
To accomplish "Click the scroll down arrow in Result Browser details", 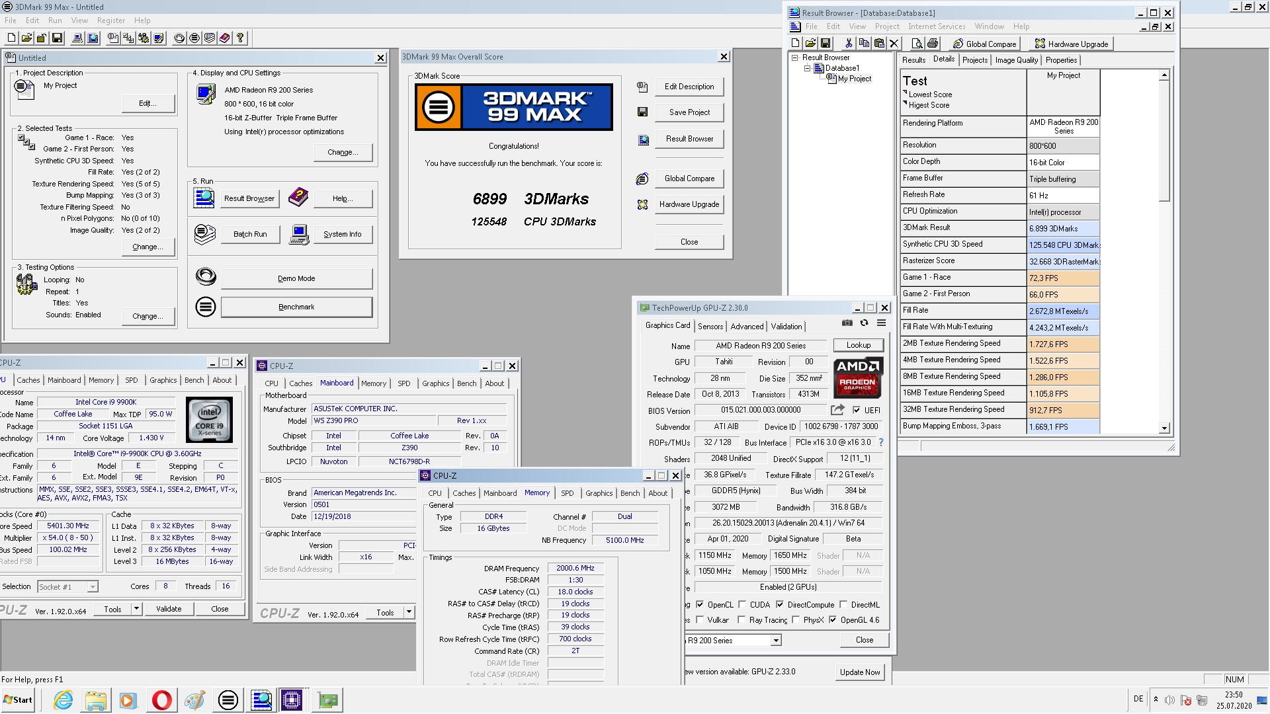I will point(1164,428).
